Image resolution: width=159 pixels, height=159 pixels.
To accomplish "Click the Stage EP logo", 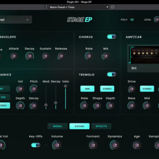I will pos(79,20).
